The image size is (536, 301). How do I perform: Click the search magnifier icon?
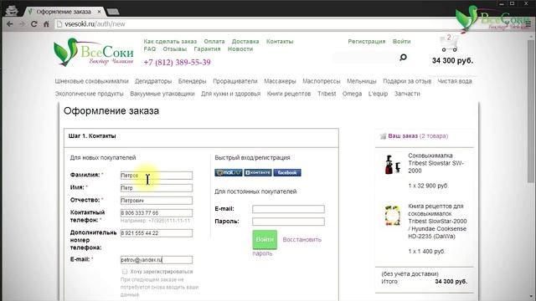(404, 58)
